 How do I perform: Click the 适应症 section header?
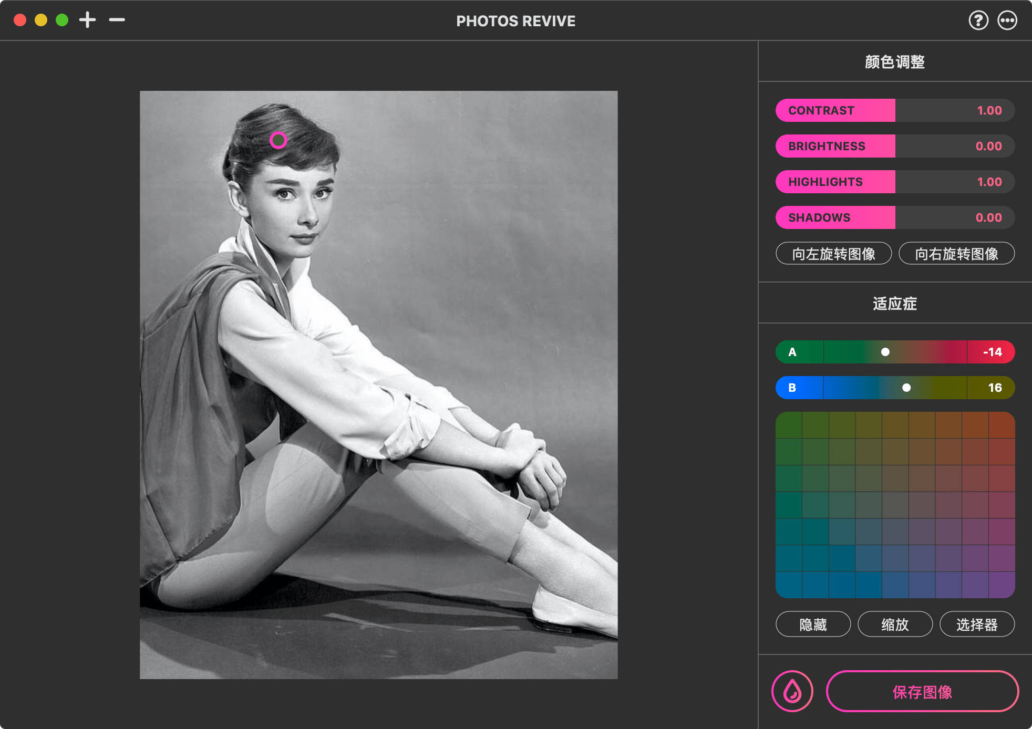point(895,304)
